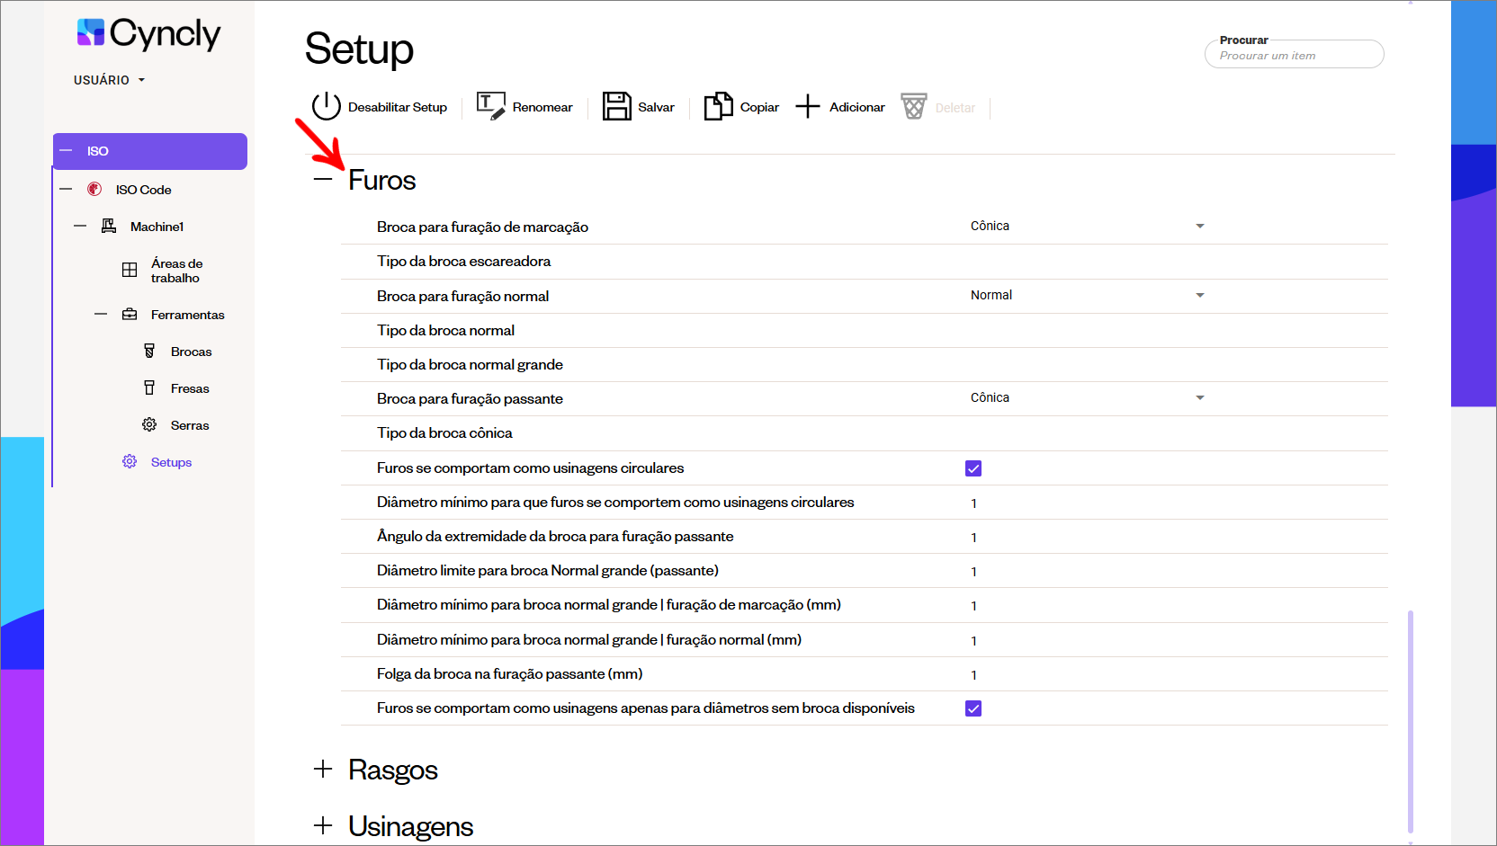Open 'Broca para furação normal' dropdown
Viewport: 1497px width, 846px height.
pos(1087,295)
